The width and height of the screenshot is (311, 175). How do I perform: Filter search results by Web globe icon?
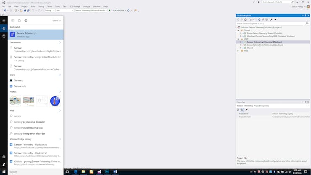pyautogui.click(x=26, y=21)
